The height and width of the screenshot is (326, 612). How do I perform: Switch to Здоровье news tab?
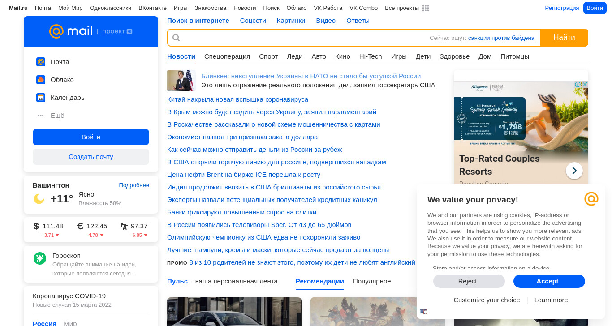(454, 56)
